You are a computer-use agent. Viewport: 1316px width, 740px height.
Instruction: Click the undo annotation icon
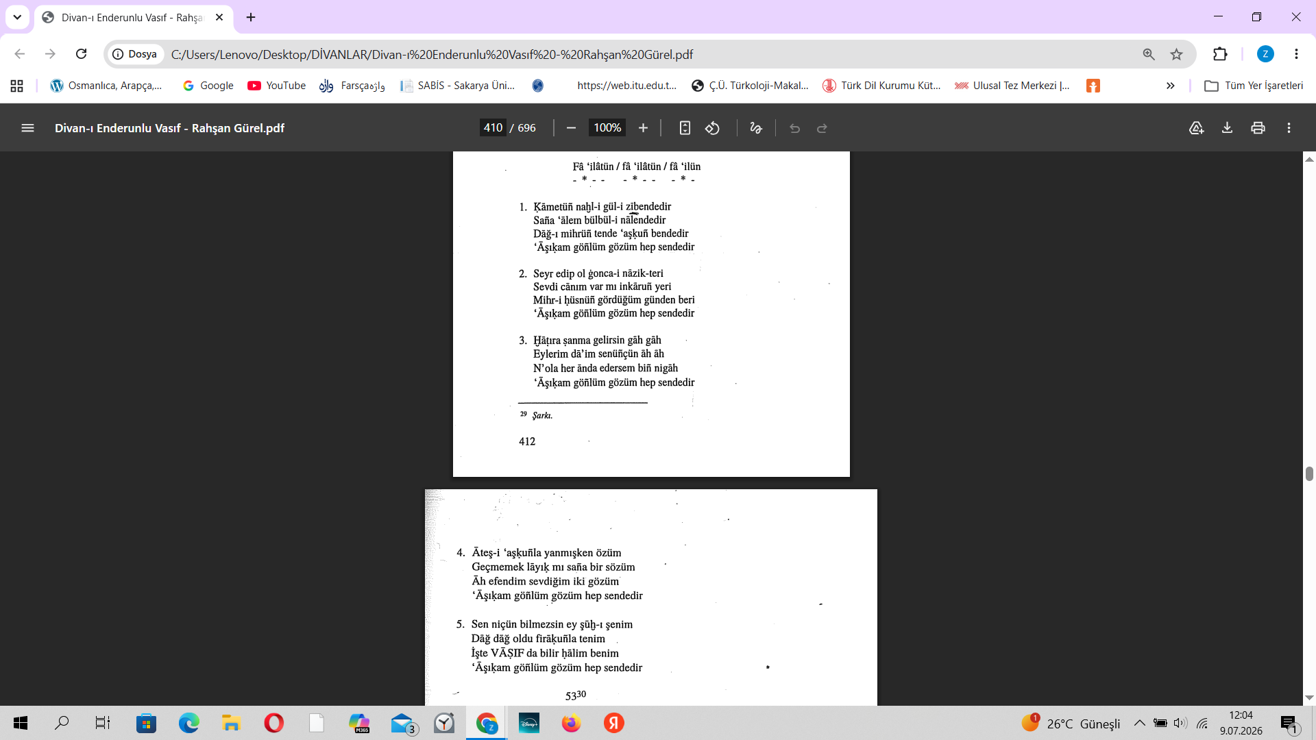[x=794, y=128]
